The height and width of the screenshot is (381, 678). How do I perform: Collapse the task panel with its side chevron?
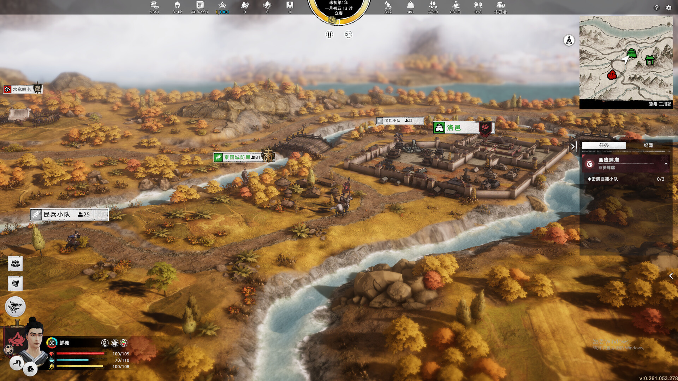[573, 146]
